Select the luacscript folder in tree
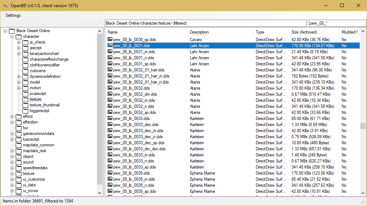The image size is (367, 206). 31,139
